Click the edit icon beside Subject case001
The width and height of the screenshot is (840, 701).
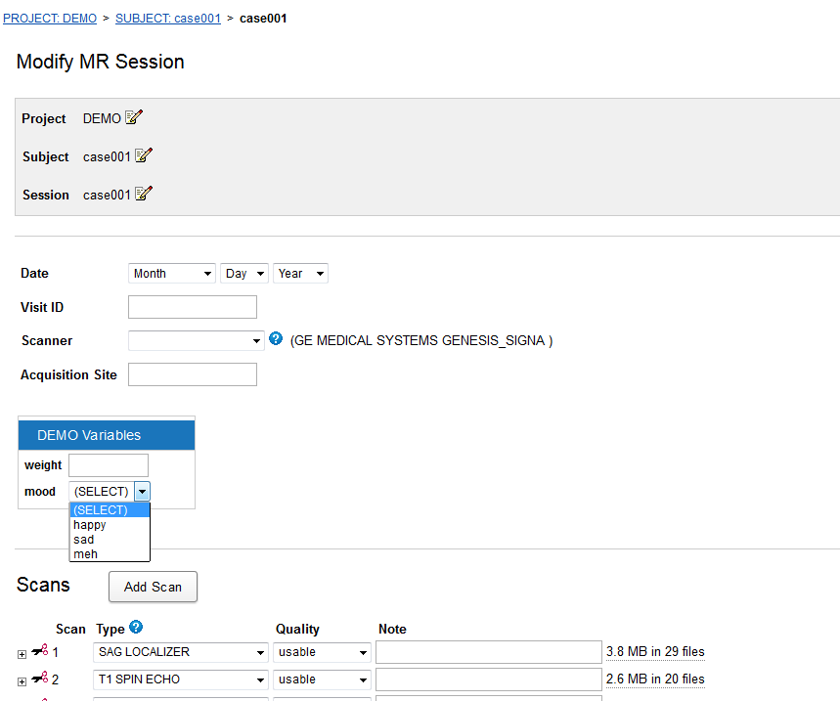pos(144,155)
